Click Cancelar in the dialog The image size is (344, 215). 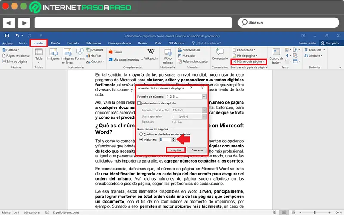(197, 150)
